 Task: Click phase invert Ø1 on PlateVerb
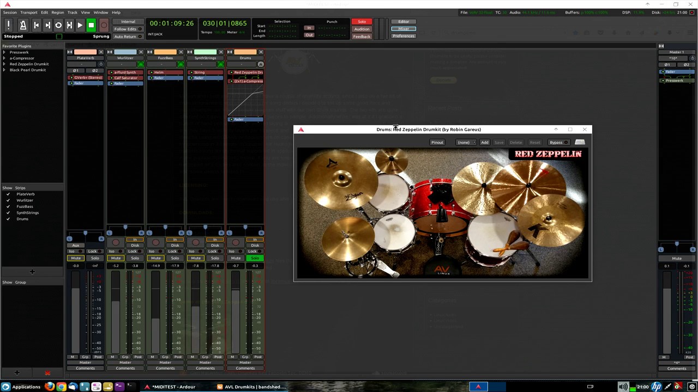click(x=76, y=71)
